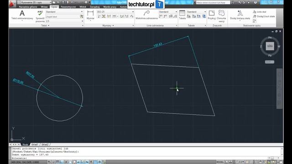Open the Zarządzaj ribbon tab
The image size is (292, 164).
[94, 7]
